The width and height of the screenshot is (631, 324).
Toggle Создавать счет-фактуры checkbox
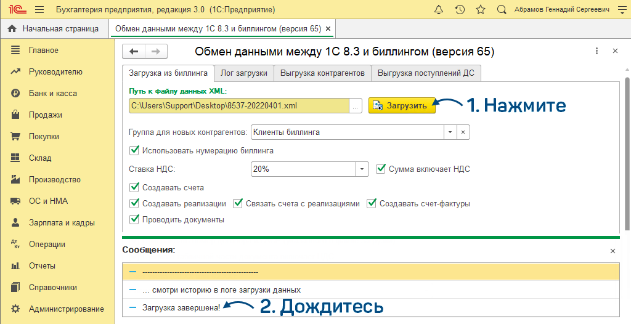pos(372,204)
